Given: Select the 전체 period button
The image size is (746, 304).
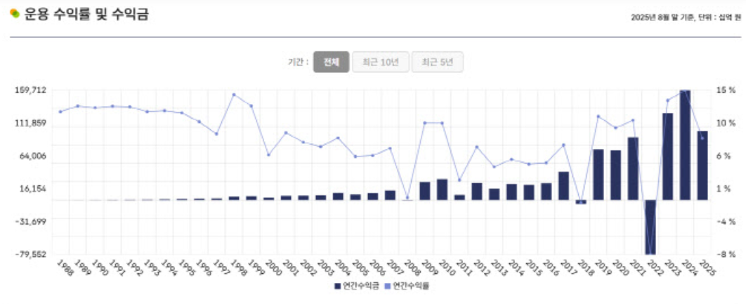Looking at the screenshot, I should tap(331, 62).
